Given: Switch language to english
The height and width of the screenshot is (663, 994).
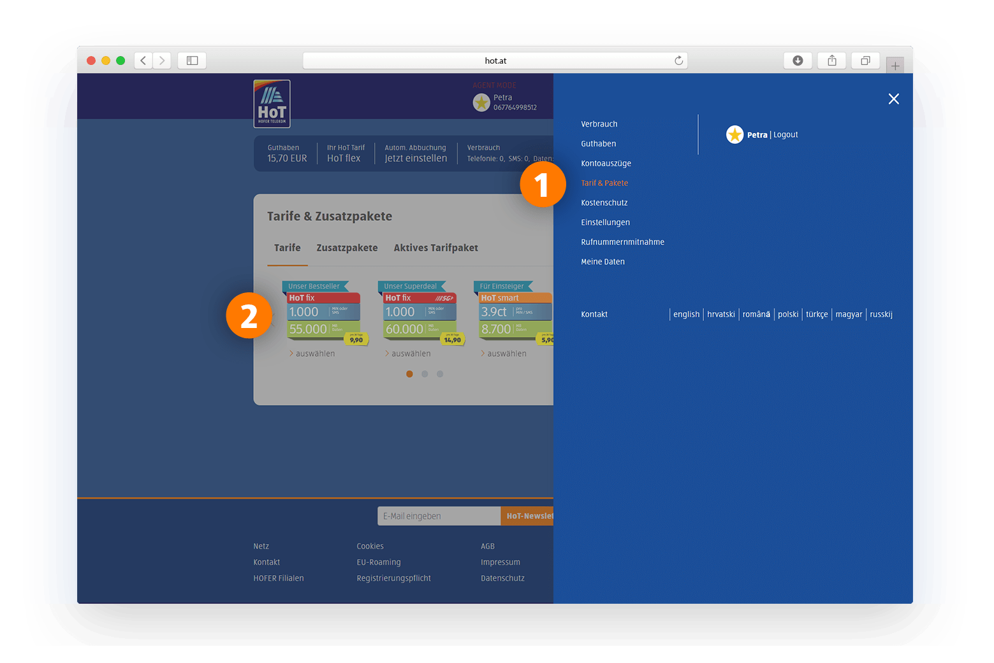Looking at the screenshot, I should tap(687, 314).
